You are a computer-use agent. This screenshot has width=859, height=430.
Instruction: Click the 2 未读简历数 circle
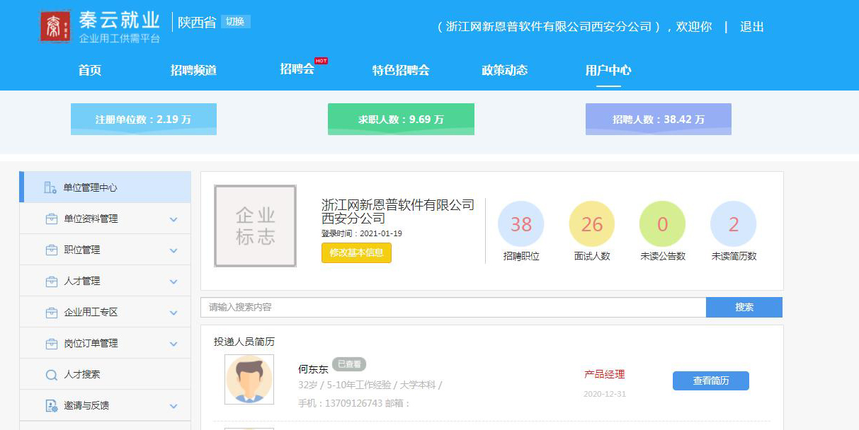click(734, 224)
